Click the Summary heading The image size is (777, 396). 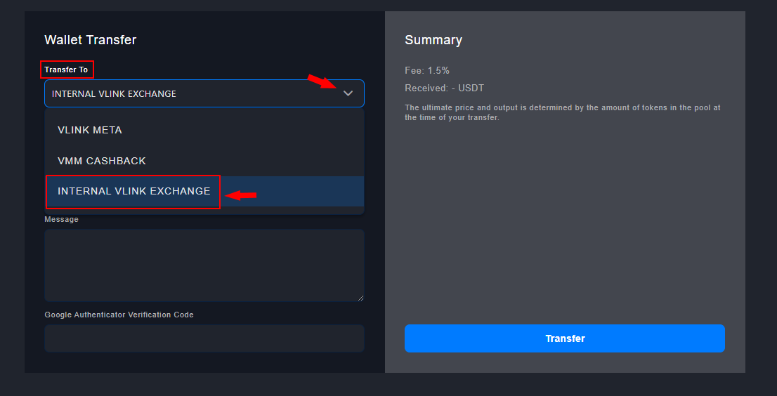(433, 40)
